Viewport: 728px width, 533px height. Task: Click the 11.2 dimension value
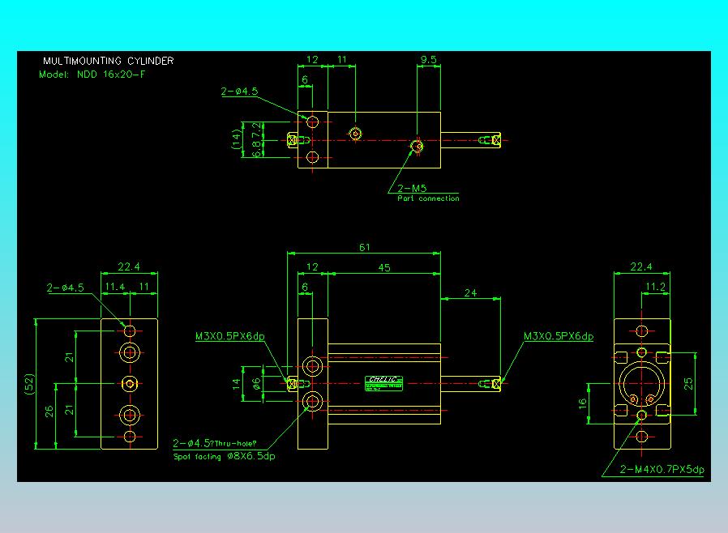click(x=656, y=287)
